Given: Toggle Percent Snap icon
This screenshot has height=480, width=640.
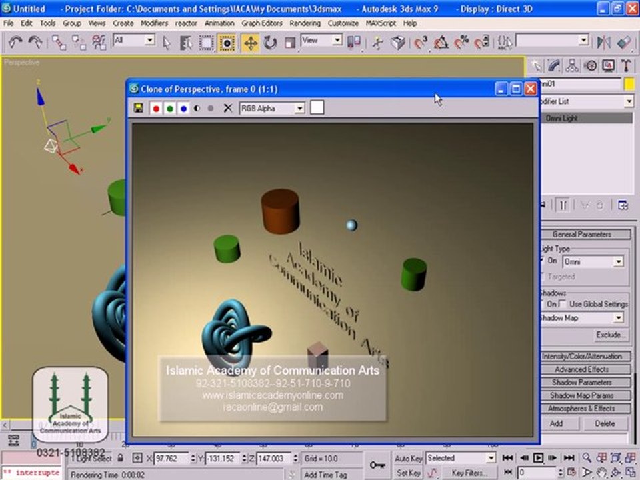Looking at the screenshot, I should coord(461,42).
